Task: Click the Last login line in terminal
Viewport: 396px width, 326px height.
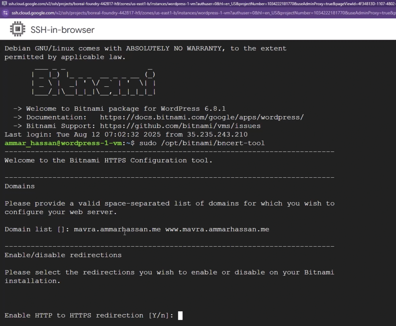Action: click(126, 135)
